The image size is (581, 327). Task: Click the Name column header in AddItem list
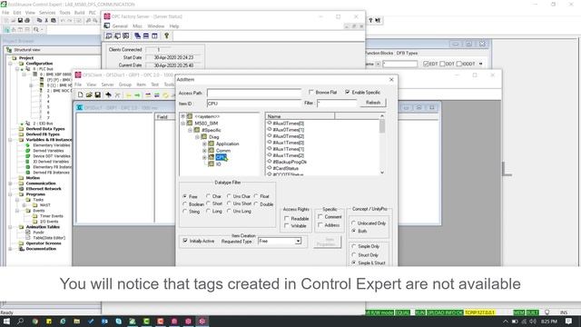pyautogui.click(x=300, y=116)
